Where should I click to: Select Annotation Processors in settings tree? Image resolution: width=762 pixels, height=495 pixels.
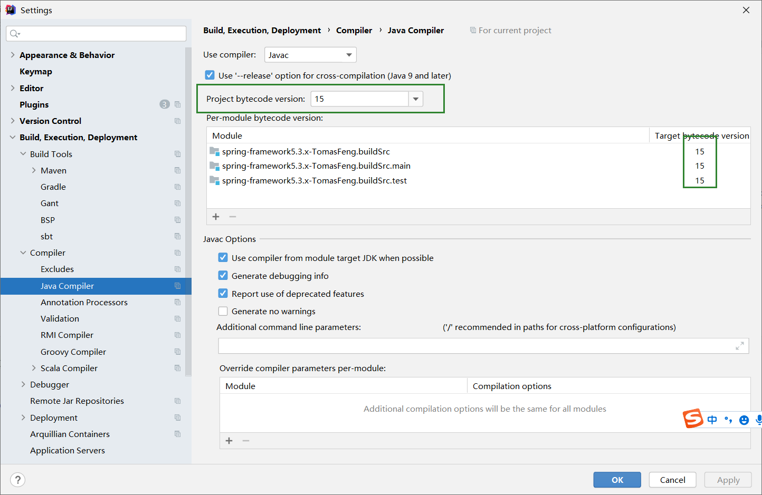pyautogui.click(x=84, y=302)
